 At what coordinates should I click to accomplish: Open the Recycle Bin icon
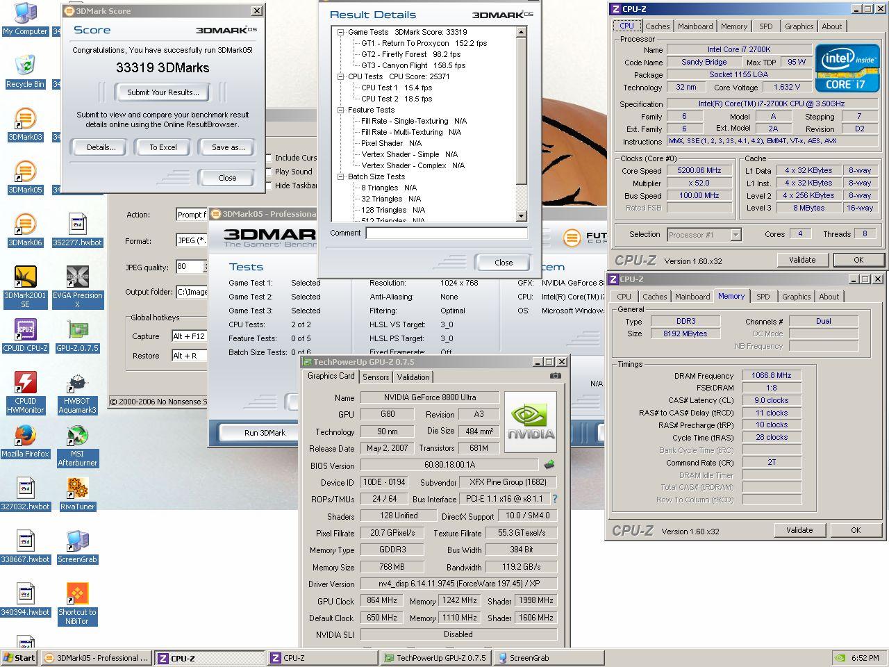point(25,71)
